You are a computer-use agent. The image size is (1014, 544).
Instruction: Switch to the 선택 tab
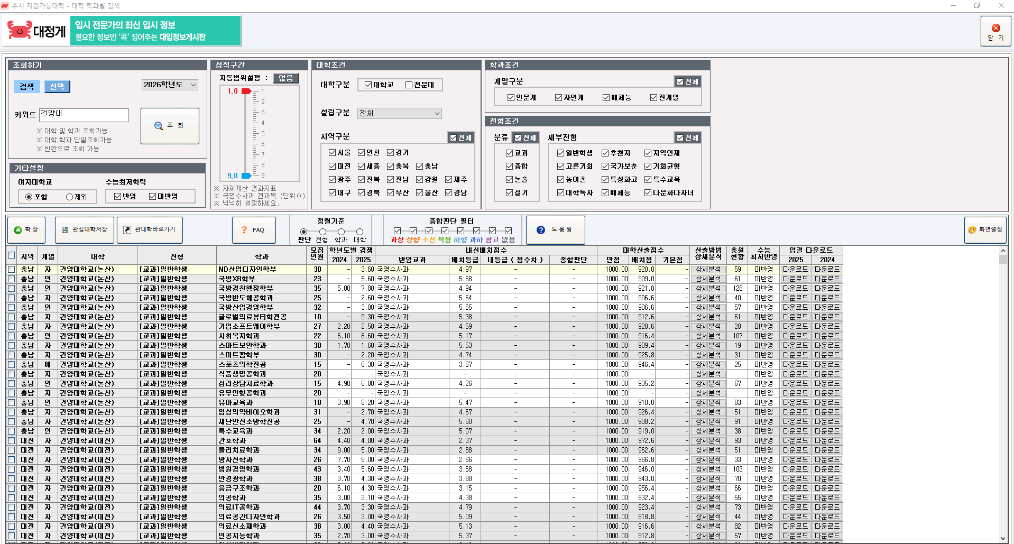click(x=57, y=86)
